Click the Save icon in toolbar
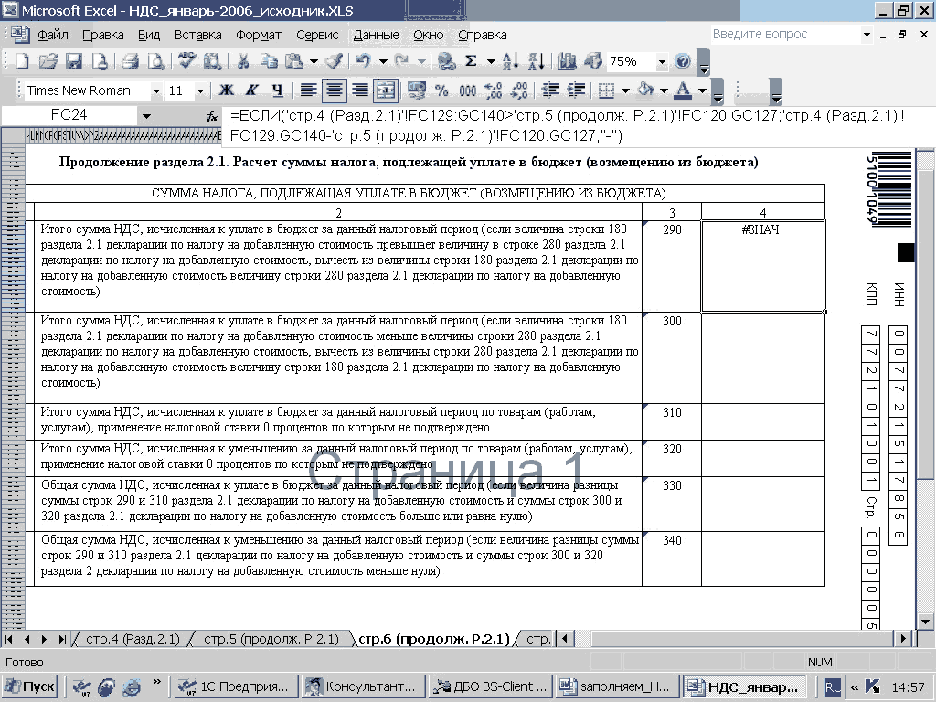The width and height of the screenshot is (936, 702). (74, 62)
